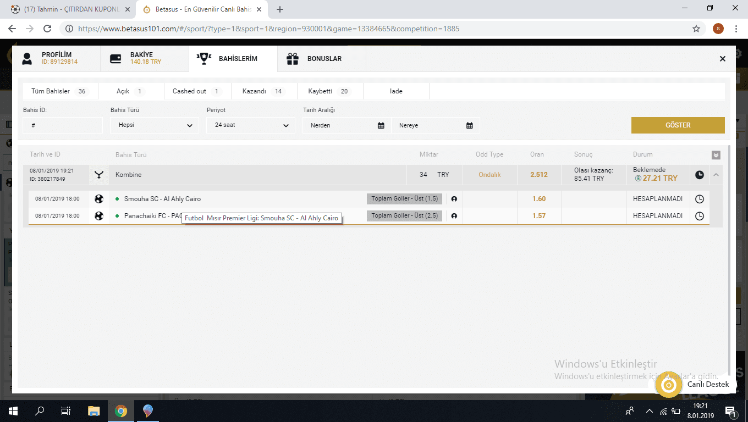Click the Nerden calendar icon
Image resolution: width=748 pixels, height=422 pixels.
[x=381, y=125]
